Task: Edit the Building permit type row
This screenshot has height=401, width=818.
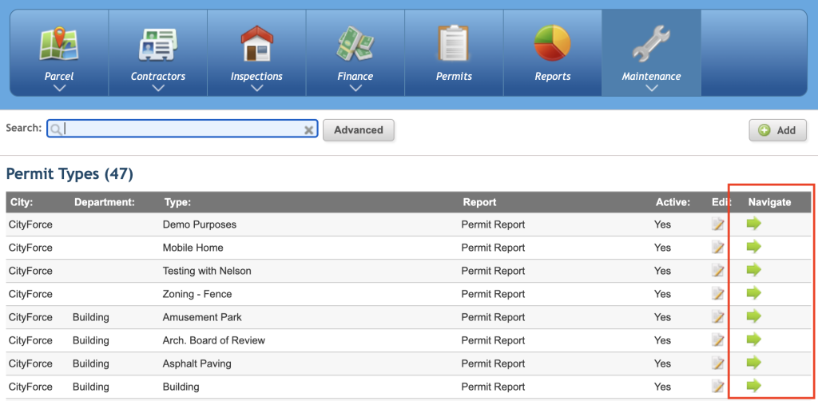Action: 718,387
